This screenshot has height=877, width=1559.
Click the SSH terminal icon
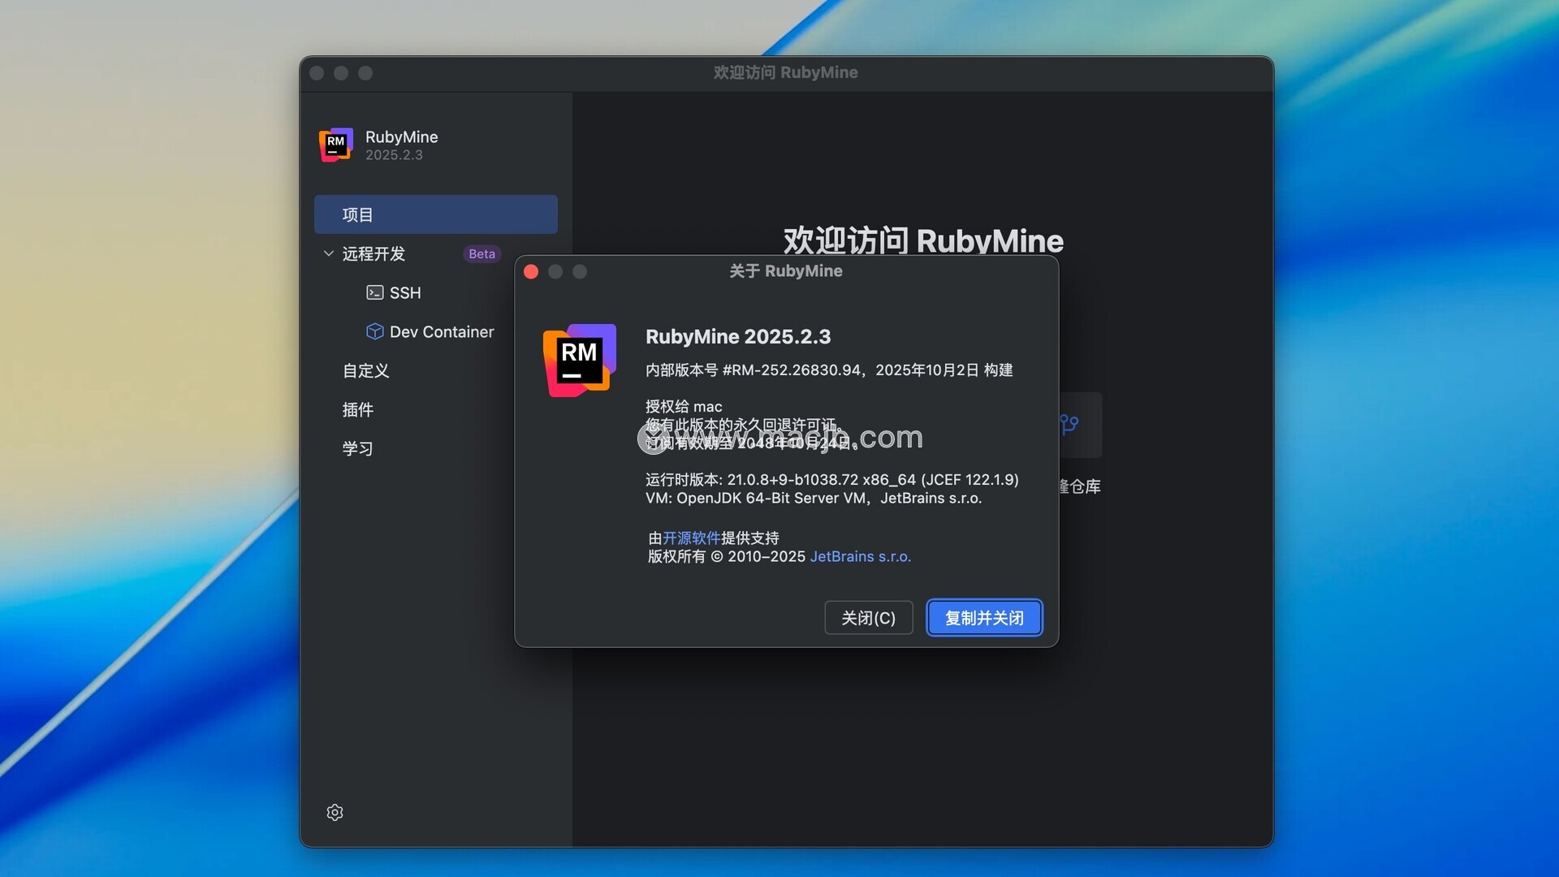(x=374, y=292)
